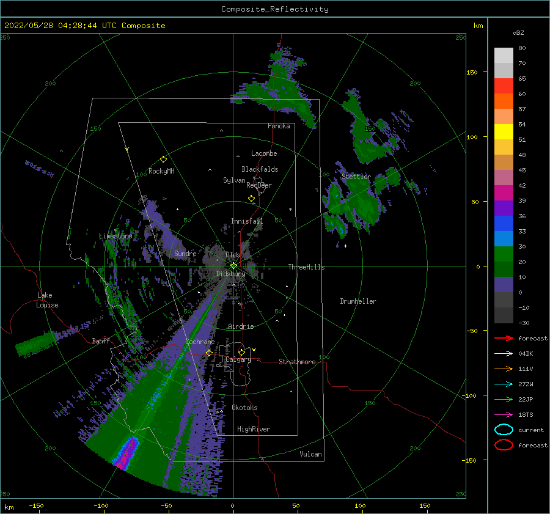Click the yellow diamond marker near Cochrane
Image resolution: width=550 pixels, height=514 pixels.
[209, 353]
